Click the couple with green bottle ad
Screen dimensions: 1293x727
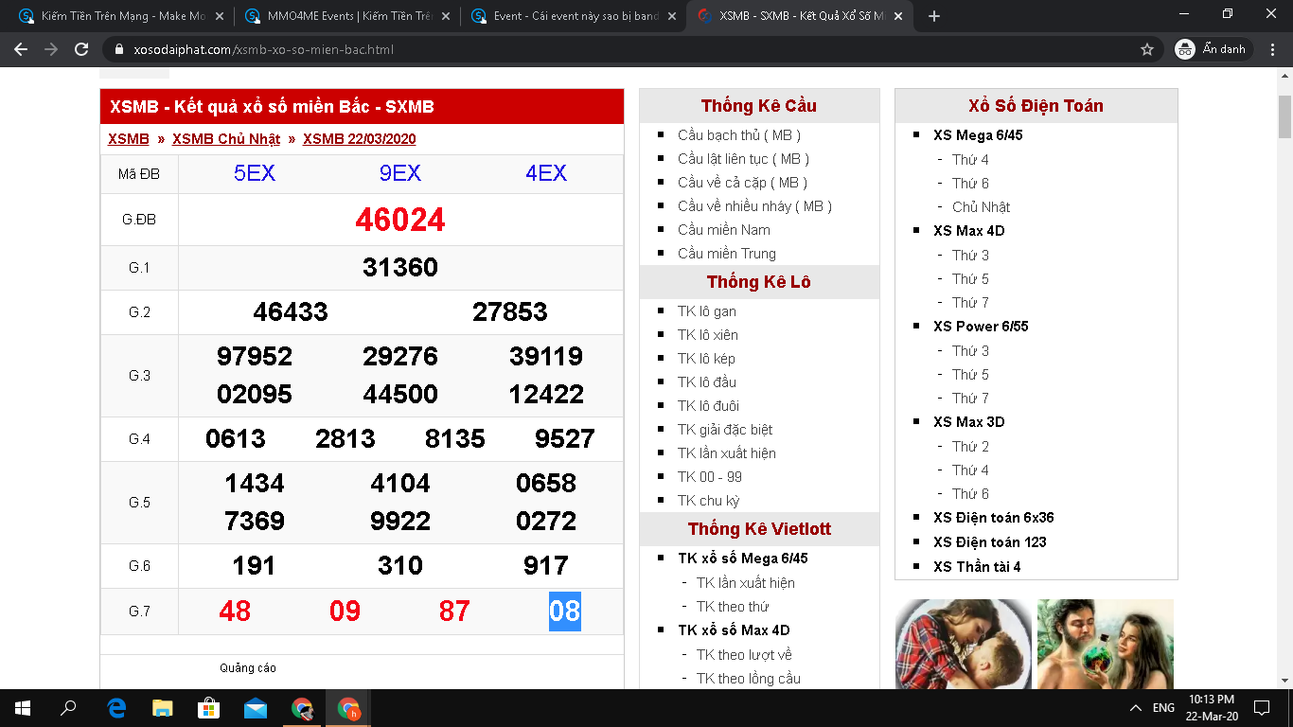pyautogui.click(x=1106, y=645)
